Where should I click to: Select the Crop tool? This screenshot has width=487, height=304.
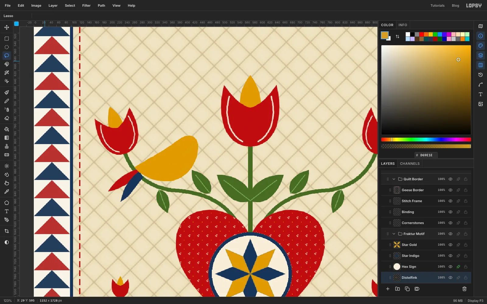[x=7, y=231]
